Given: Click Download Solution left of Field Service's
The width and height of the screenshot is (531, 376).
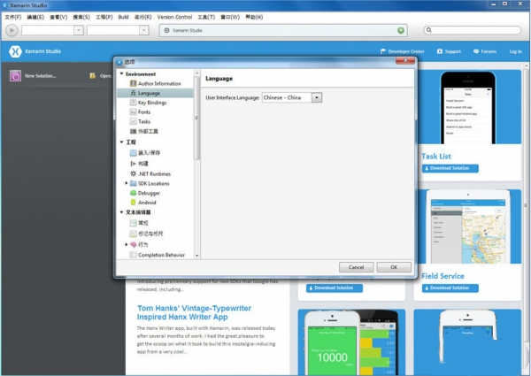Looking at the screenshot, I should coord(335,288).
